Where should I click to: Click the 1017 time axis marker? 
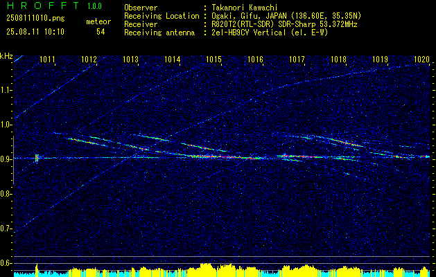(297, 59)
